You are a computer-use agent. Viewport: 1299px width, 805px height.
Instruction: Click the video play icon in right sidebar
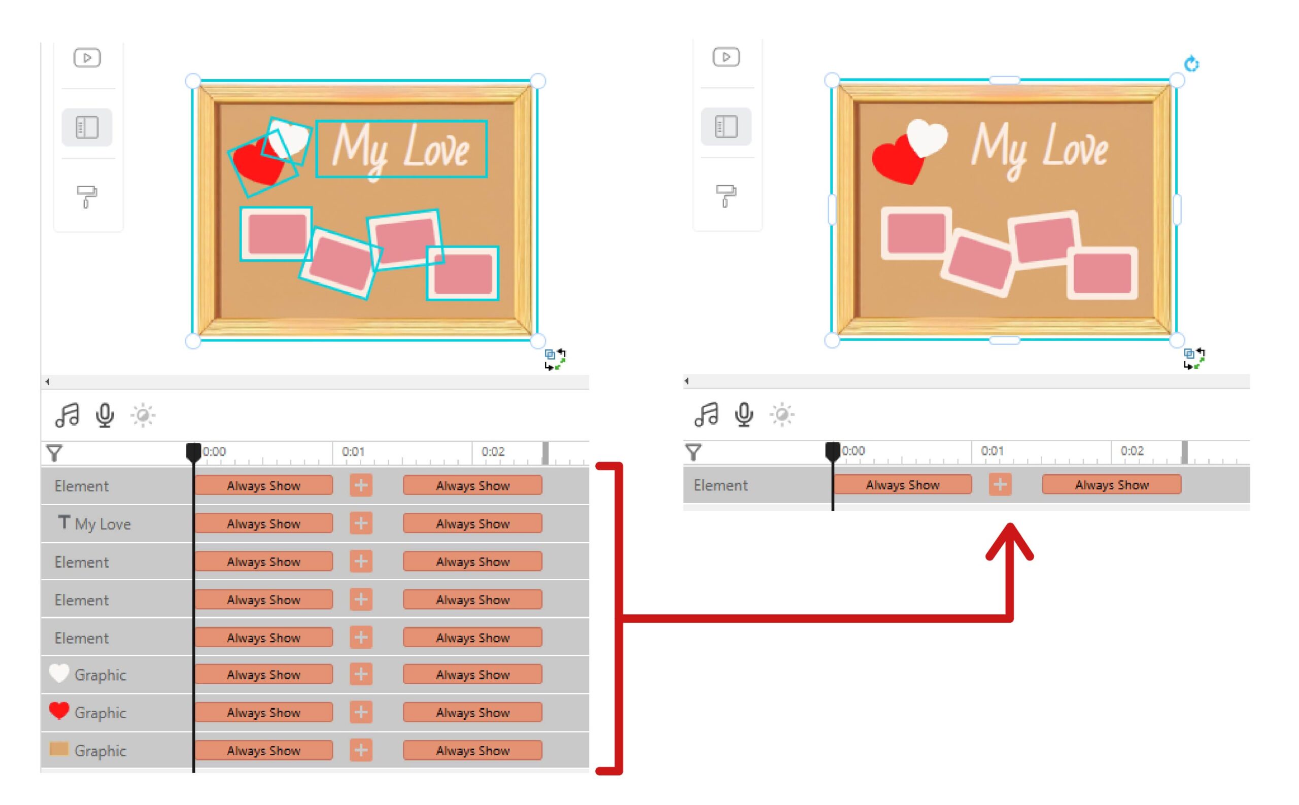(x=726, y=57)
